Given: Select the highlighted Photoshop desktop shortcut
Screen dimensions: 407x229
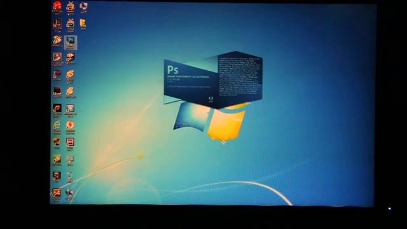Looking at the screenshot, I should pyautogui.click(x=71, y=43).
